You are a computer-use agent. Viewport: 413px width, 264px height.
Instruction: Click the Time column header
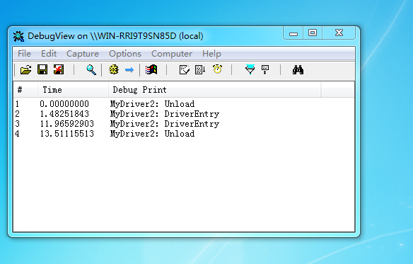pos(73,90)
